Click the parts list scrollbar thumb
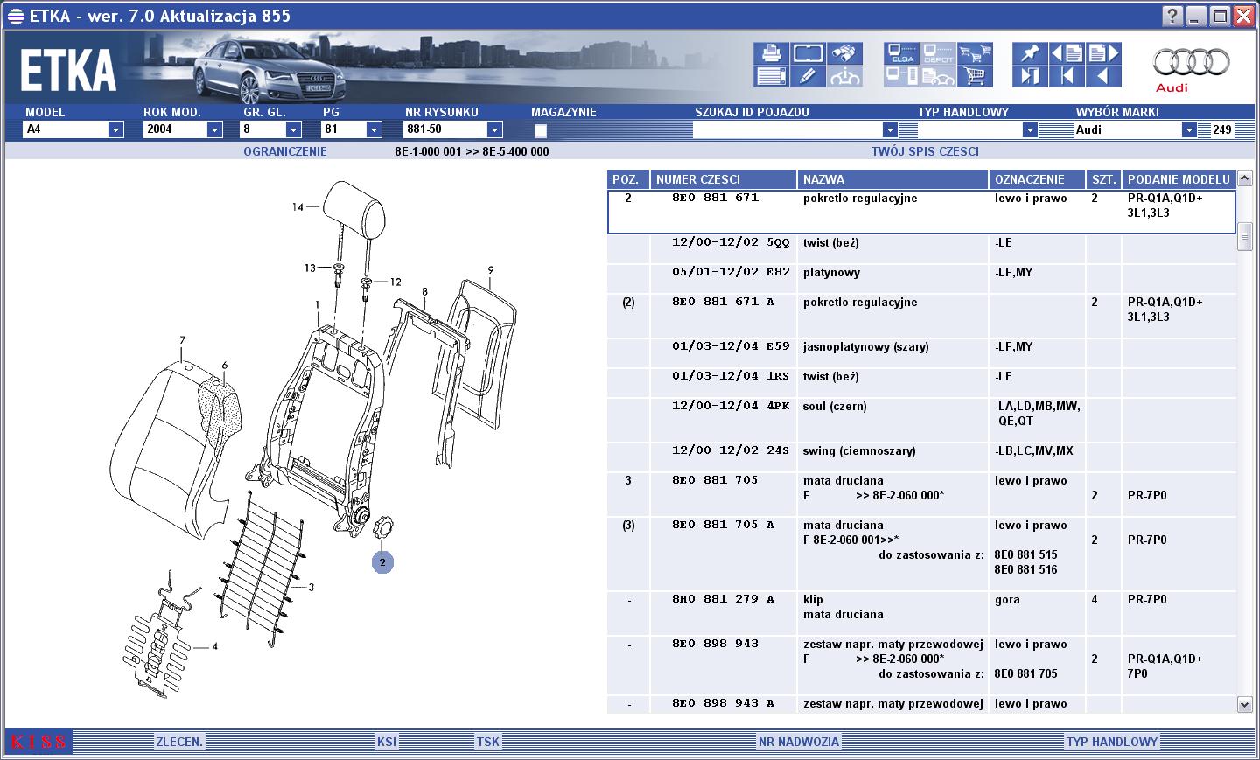The width and height of the screenshot is (1260, 760). [1245, 237]
